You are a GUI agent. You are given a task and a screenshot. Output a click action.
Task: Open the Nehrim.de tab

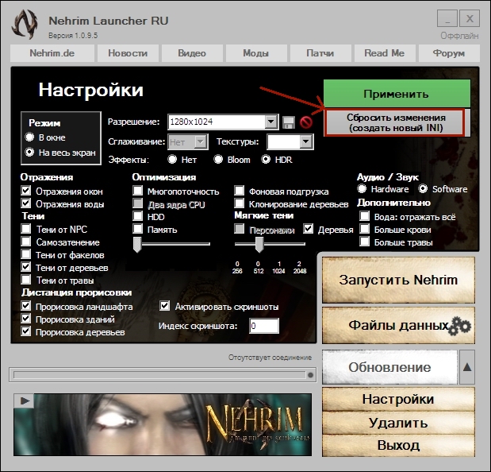click(52, 53)
